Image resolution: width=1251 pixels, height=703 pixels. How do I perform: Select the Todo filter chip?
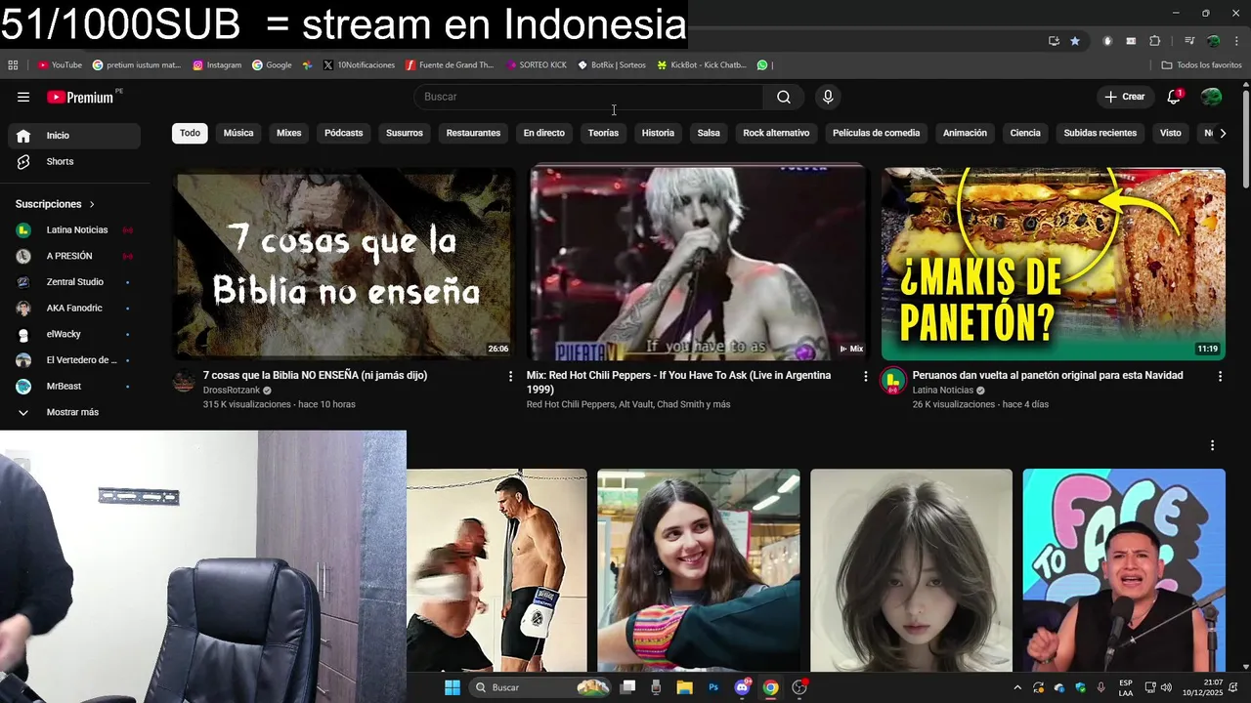[190, 133]
